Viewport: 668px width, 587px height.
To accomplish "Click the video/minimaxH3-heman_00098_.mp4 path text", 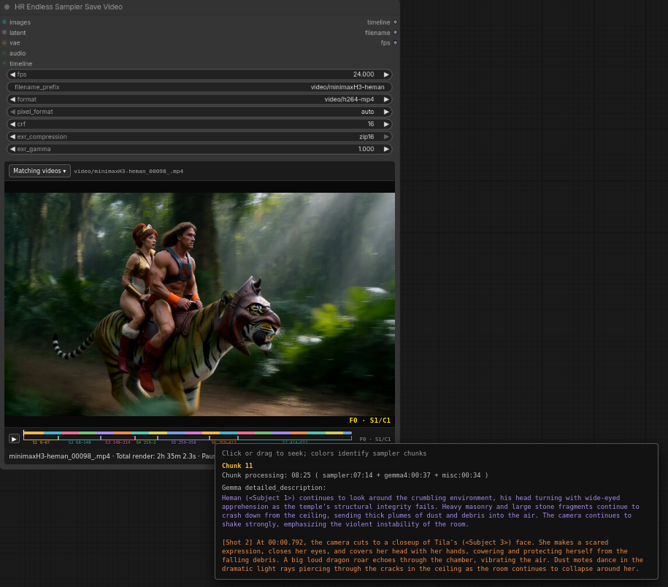I will (128, 172).
